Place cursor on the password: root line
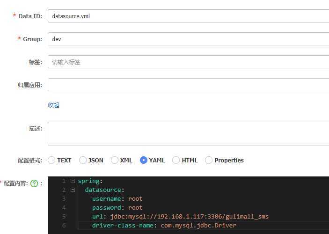 (117, 207)
